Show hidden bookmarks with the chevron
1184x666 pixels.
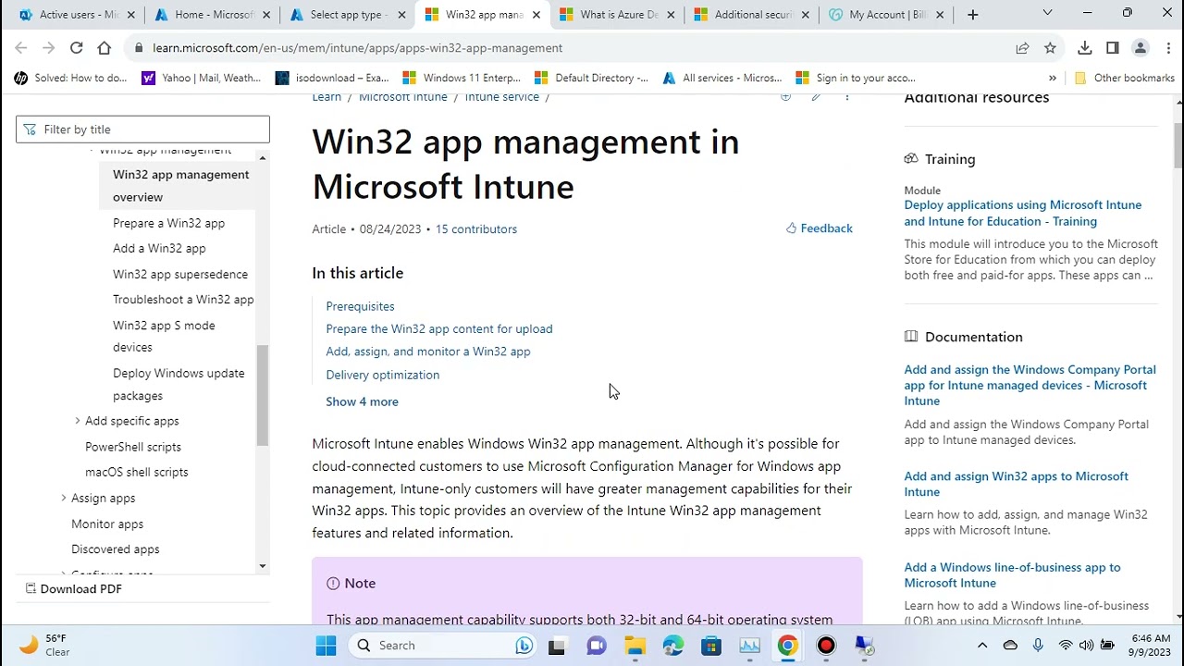1053,78
